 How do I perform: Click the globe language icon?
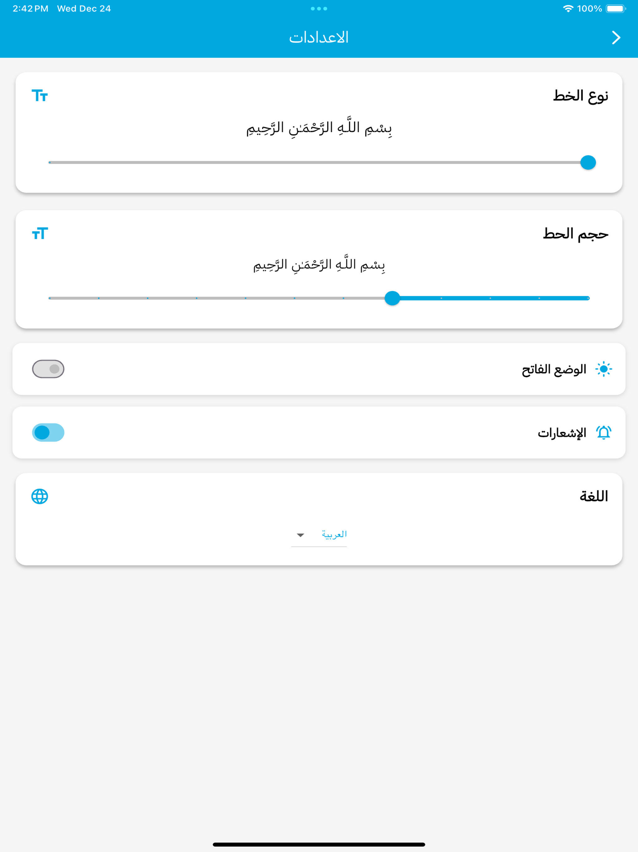point(40,496)
